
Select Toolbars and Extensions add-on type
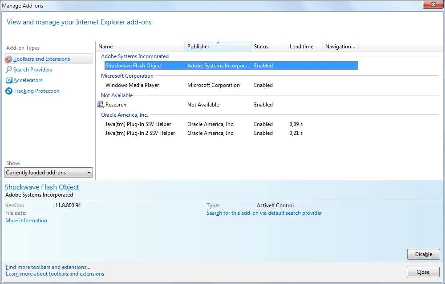pyautogui.click(x=49, y=59)
